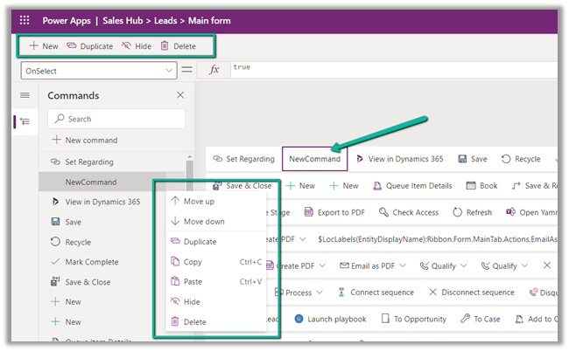Click Duplicate in the top command bar
The image size is (569, 351).
pos(90,45)
